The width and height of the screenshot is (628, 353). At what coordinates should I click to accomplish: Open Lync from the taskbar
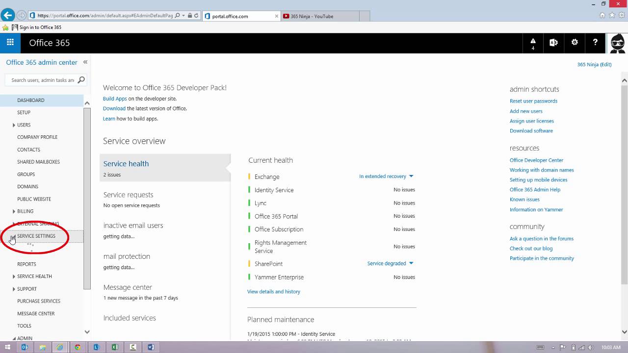pos(97,347)
